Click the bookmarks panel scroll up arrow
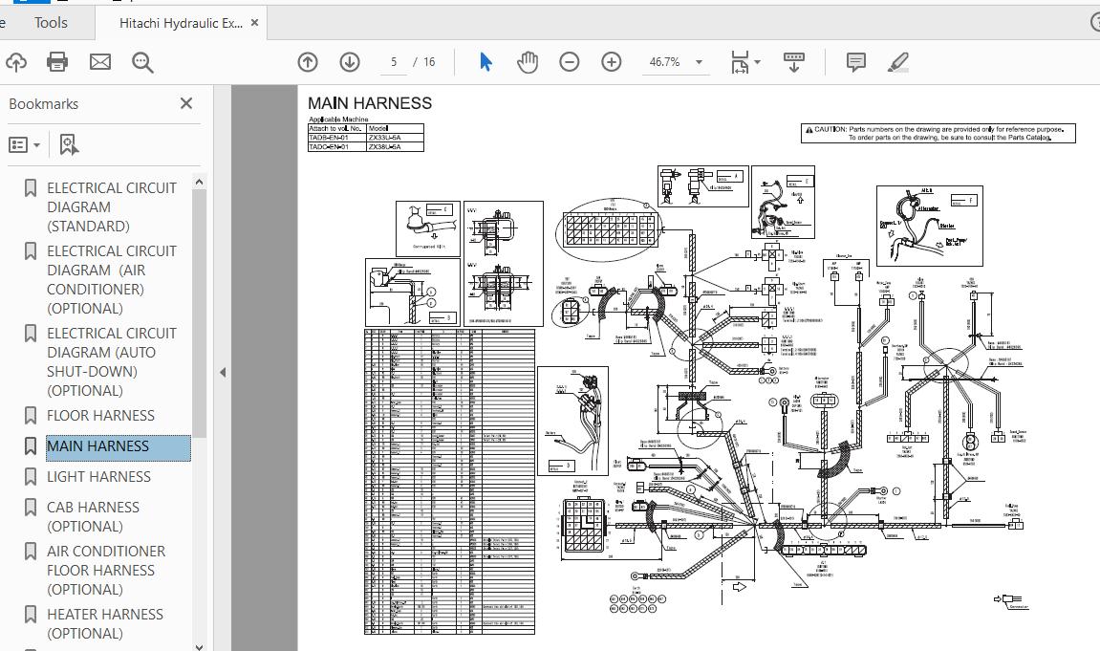The image size is (1100, 651). (x=199, y=182)
